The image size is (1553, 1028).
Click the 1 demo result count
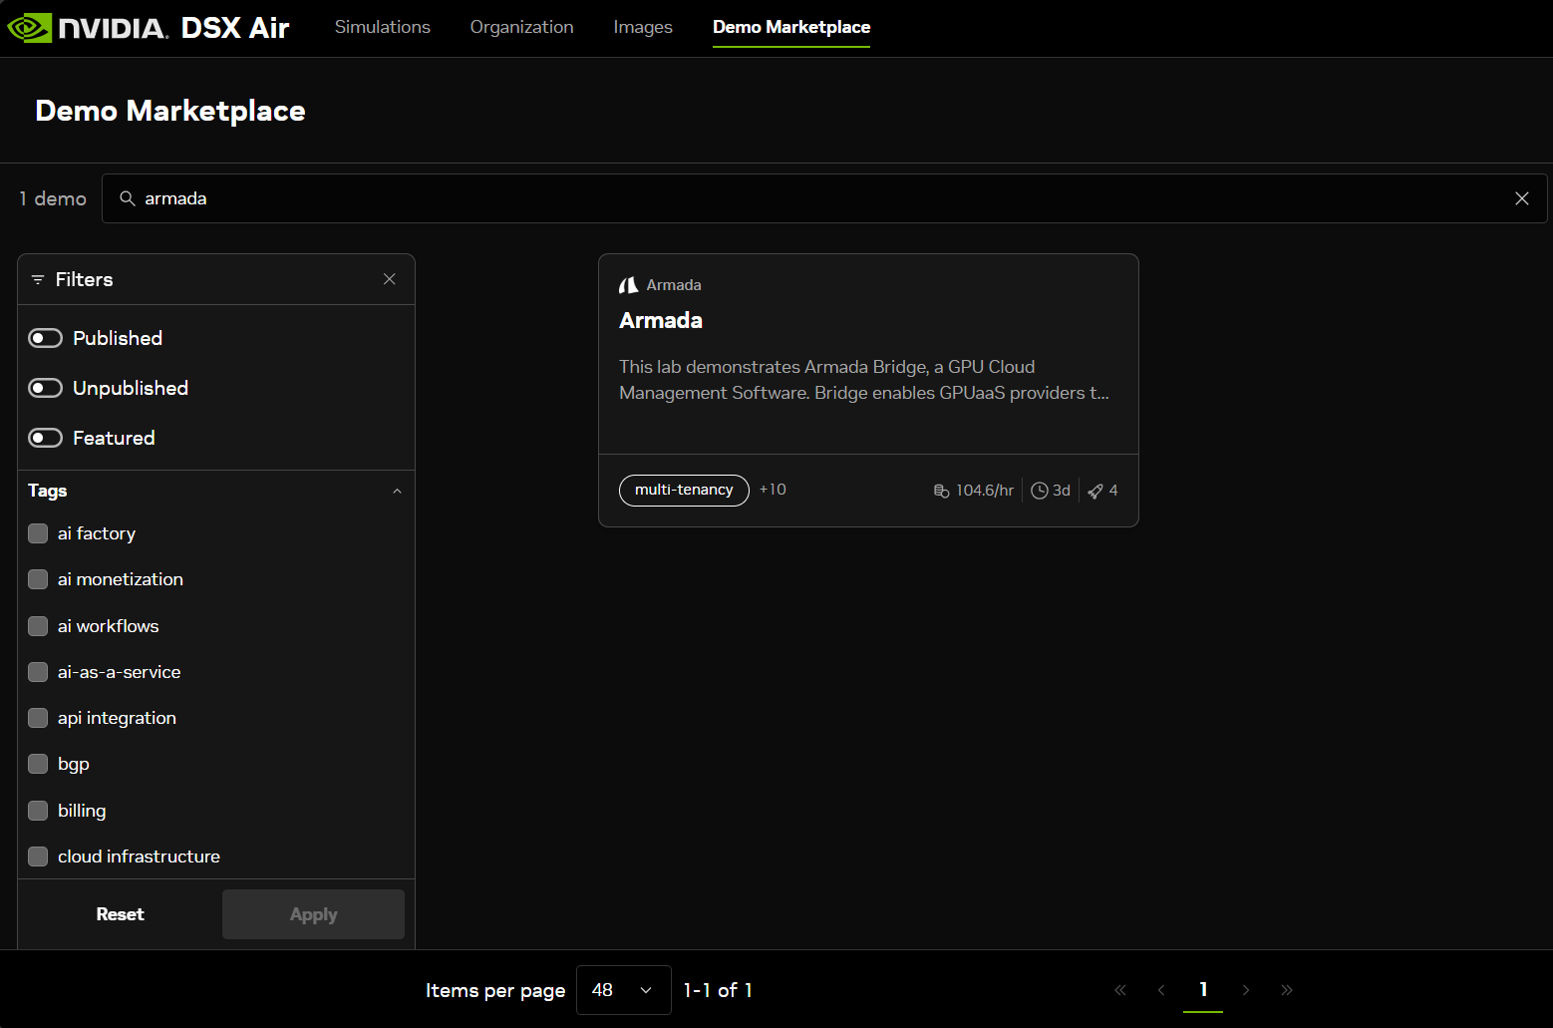[53, 198]
